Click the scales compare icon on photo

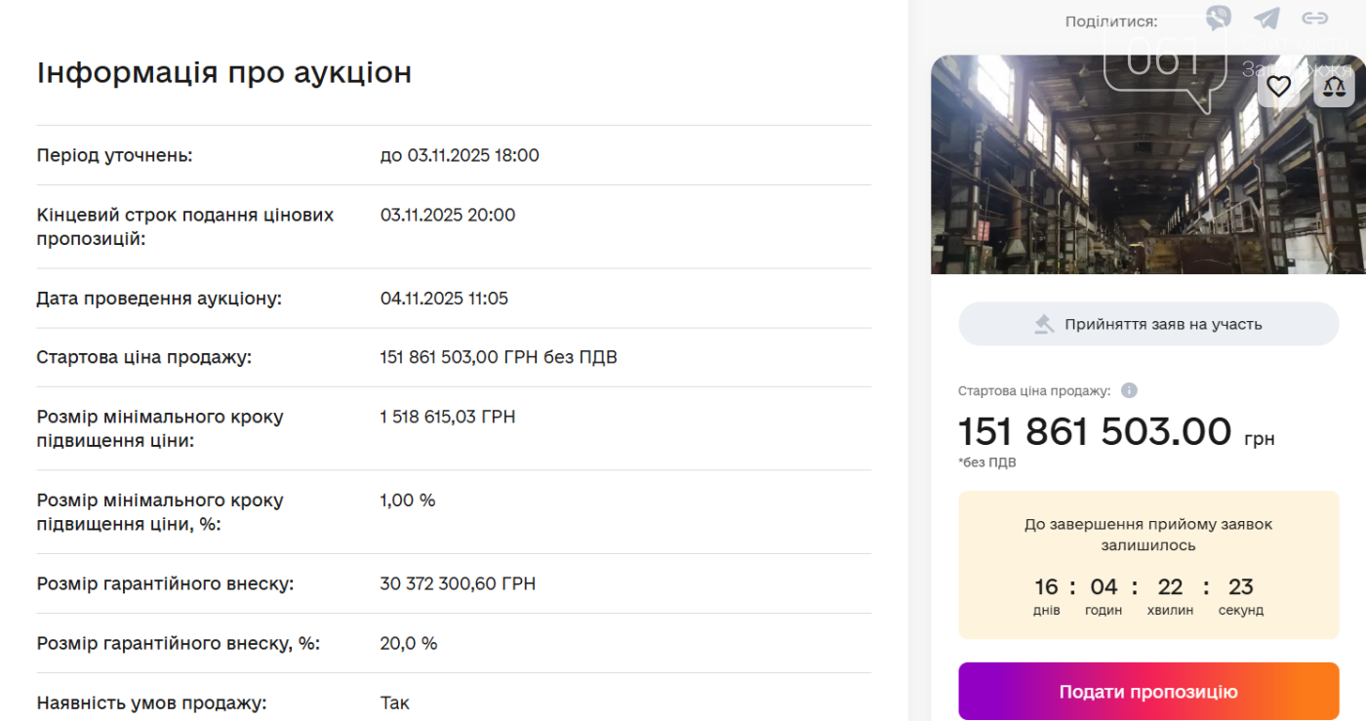pos(1334,87)
